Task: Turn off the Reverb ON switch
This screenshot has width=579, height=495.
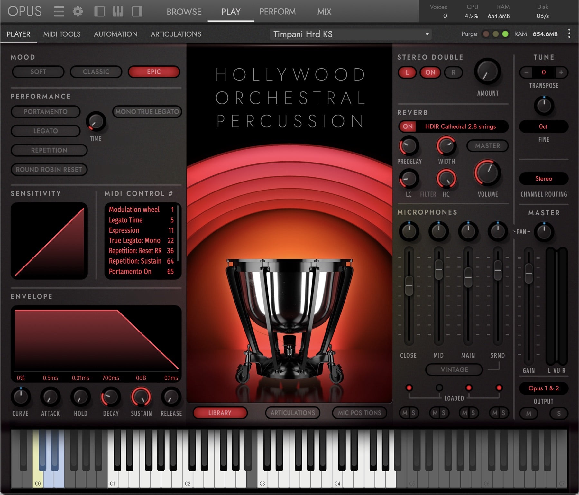Action: 408,126
